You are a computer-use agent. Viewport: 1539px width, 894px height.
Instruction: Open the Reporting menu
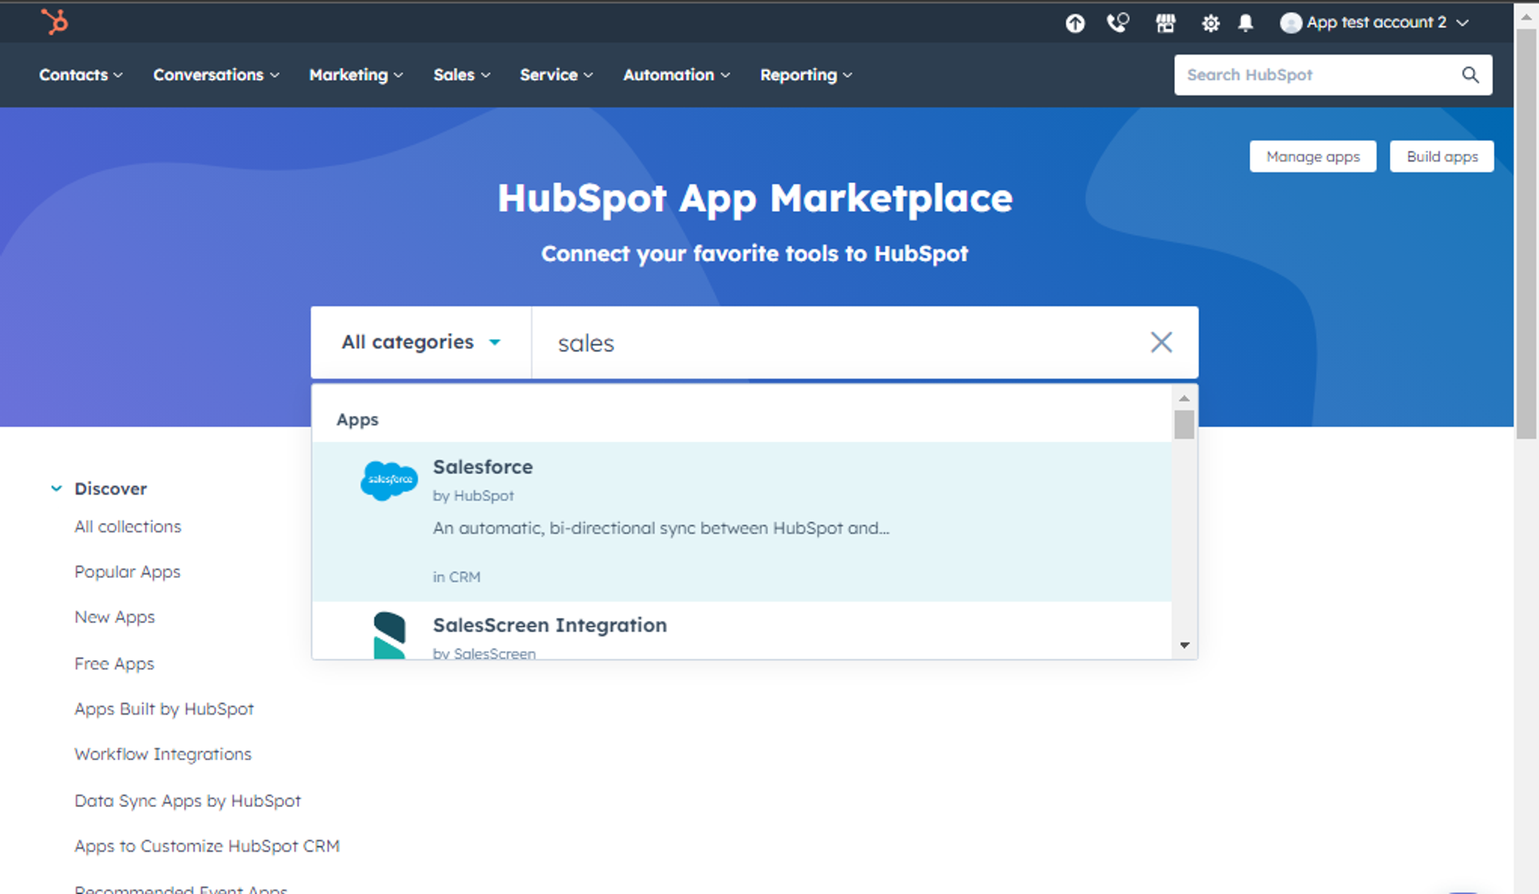(x=806, y=75)
